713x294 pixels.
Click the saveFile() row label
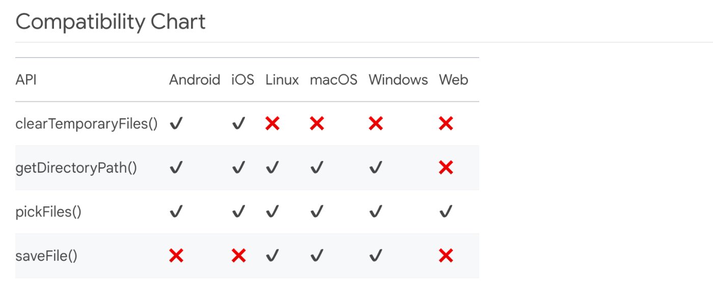click(x=46, y=256)
